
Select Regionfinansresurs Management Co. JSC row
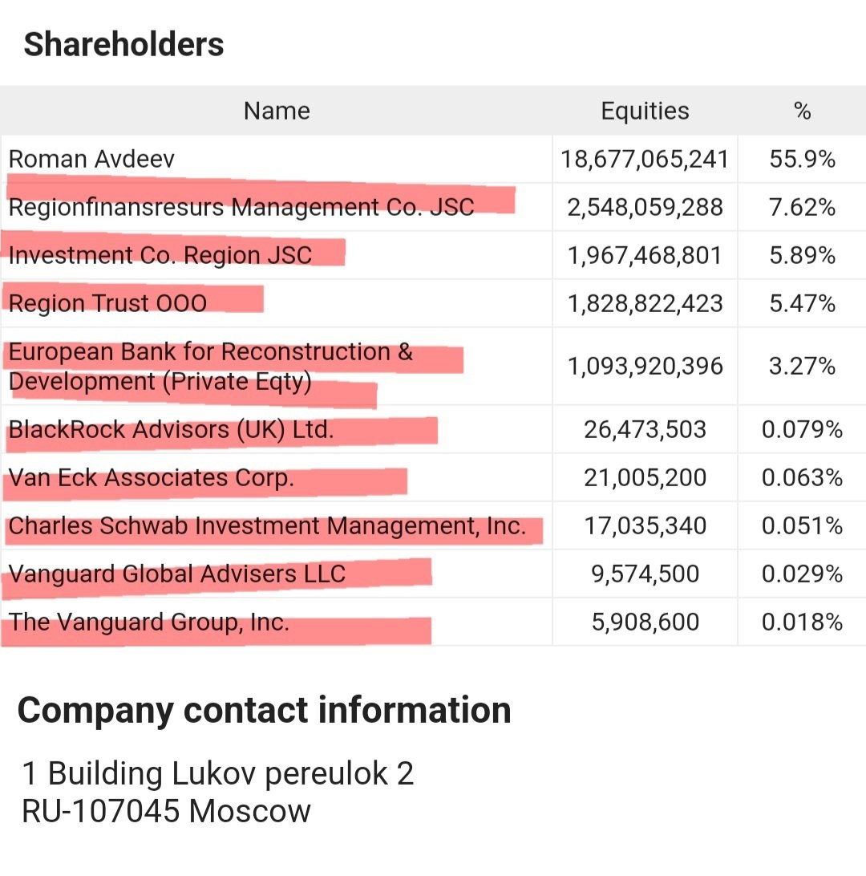pos(241,207)
